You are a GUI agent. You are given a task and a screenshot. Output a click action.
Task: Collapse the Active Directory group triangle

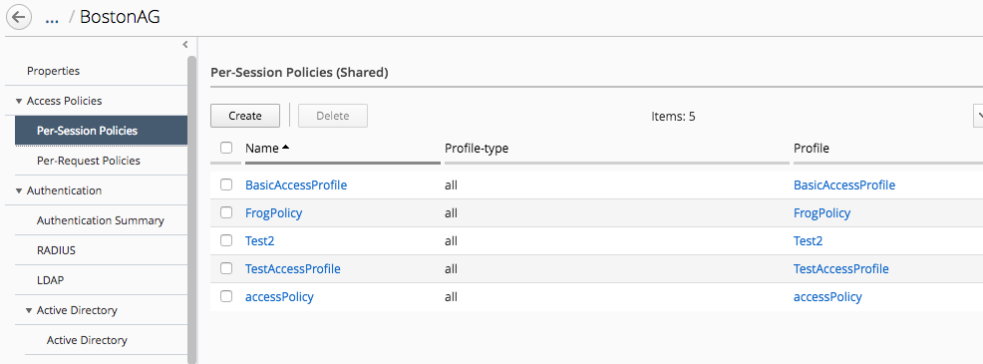[x=29, y=311]
